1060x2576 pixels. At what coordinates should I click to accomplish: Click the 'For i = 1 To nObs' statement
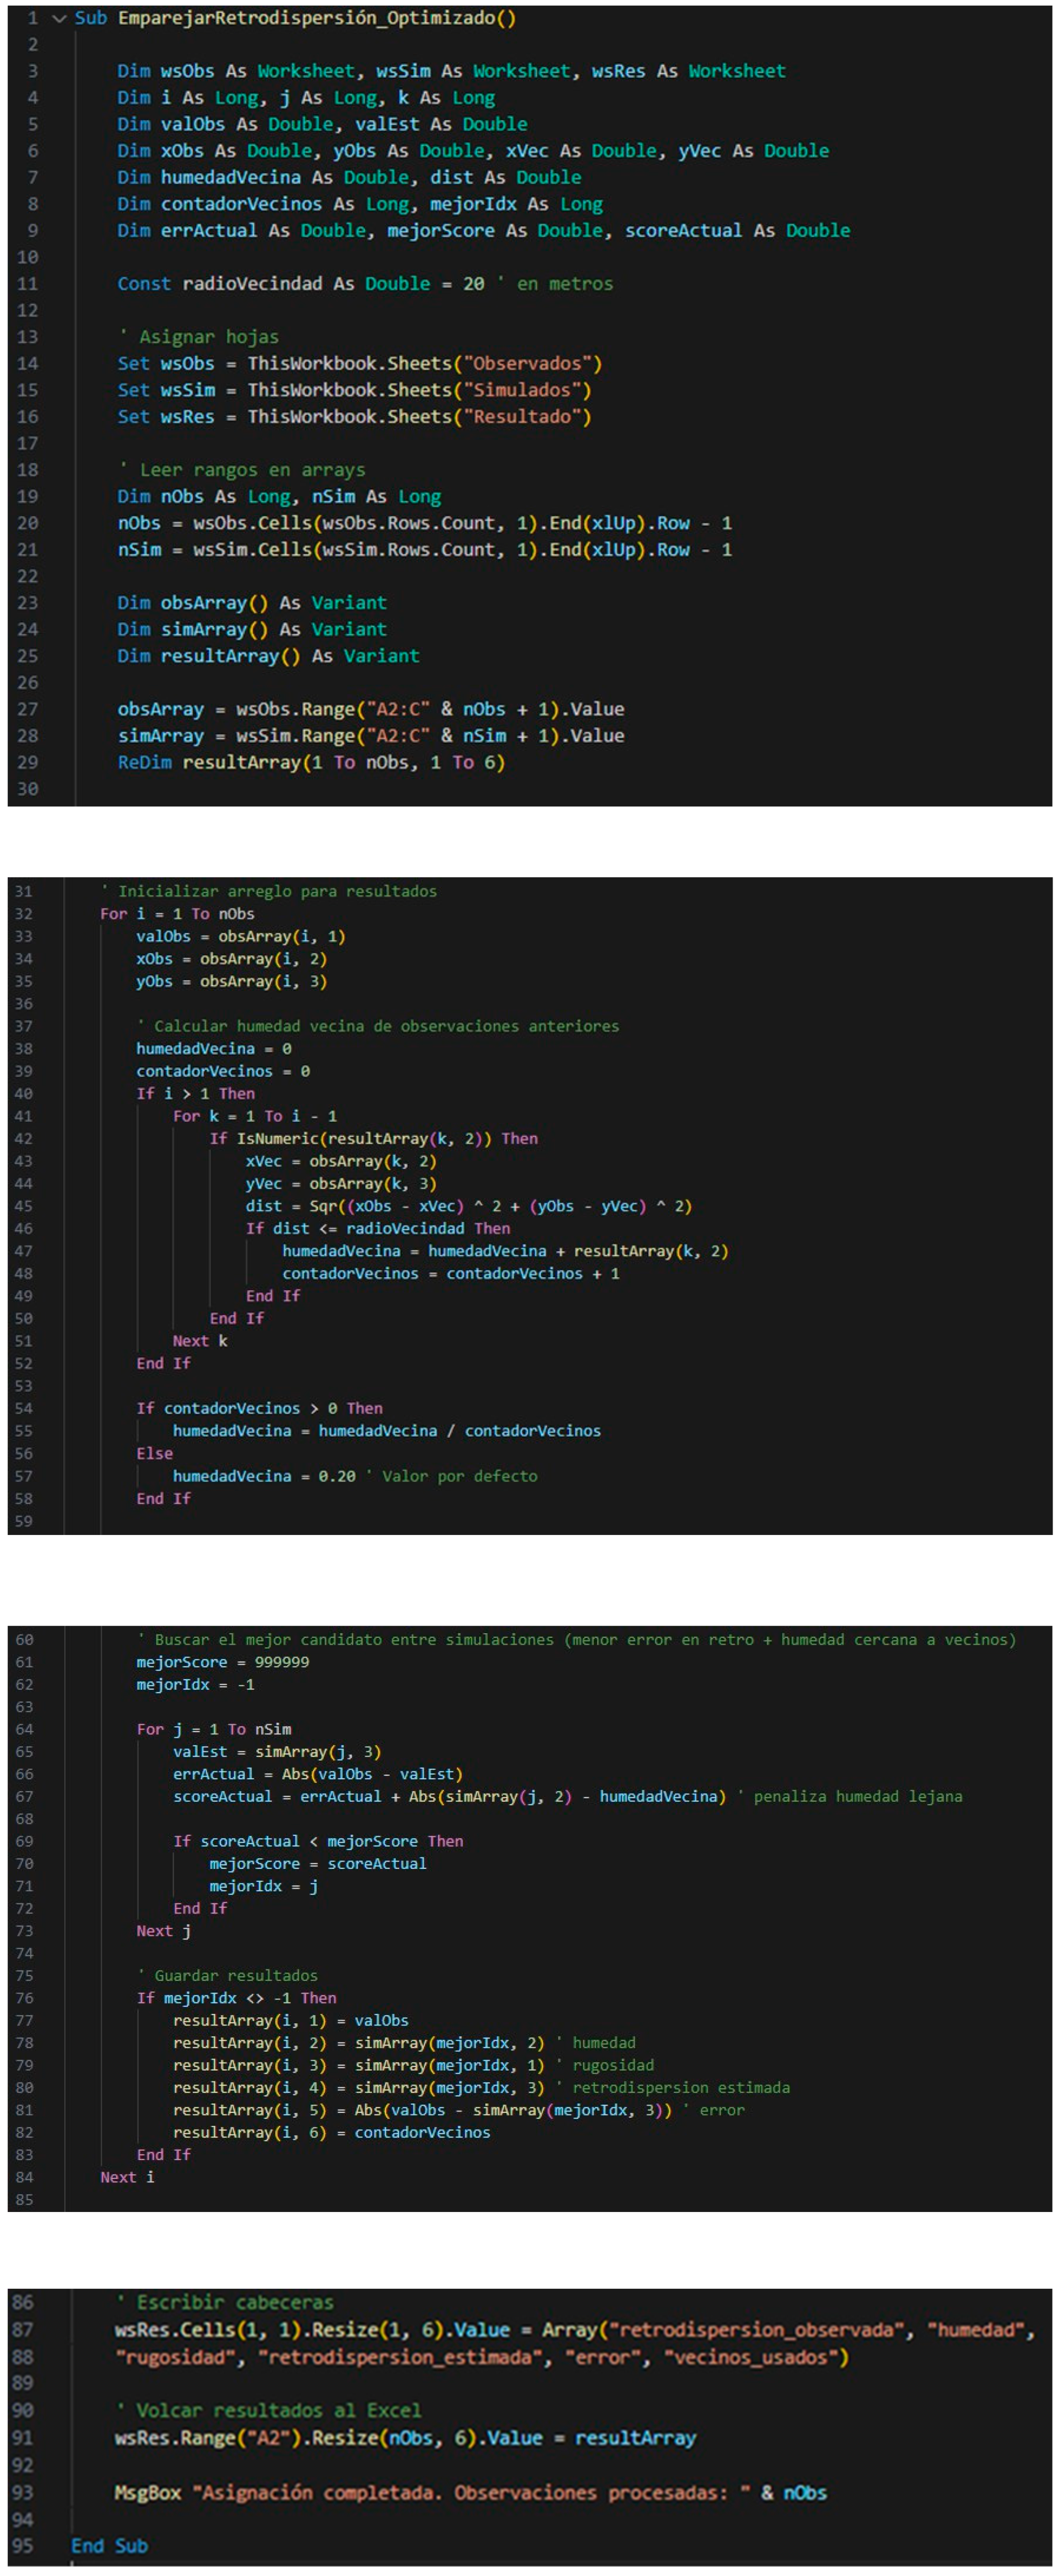pyautogui.click(x=177, y=914)
